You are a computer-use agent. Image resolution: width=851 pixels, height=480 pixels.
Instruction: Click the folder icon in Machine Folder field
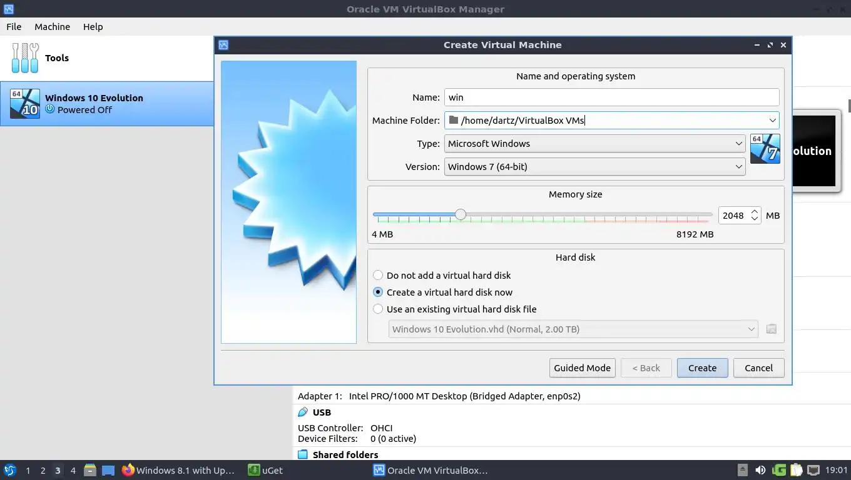454,120
